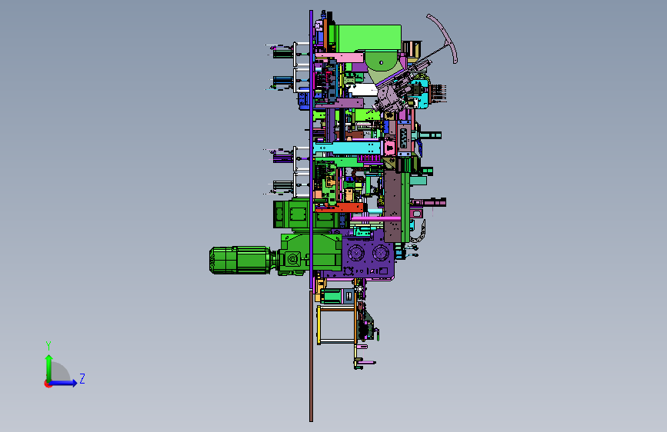
Task: Click the "Y" label on the triad
Action: coord(48,345)
